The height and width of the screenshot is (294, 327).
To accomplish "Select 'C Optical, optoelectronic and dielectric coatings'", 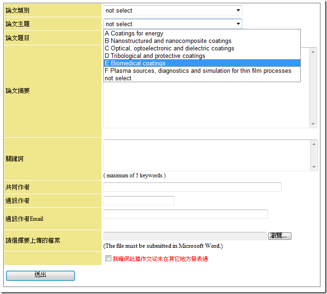I will pos(169,49).
